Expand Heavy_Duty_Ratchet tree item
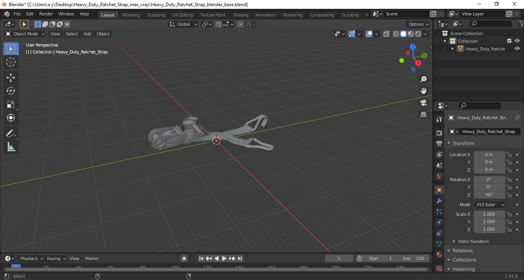 [453, 48]
